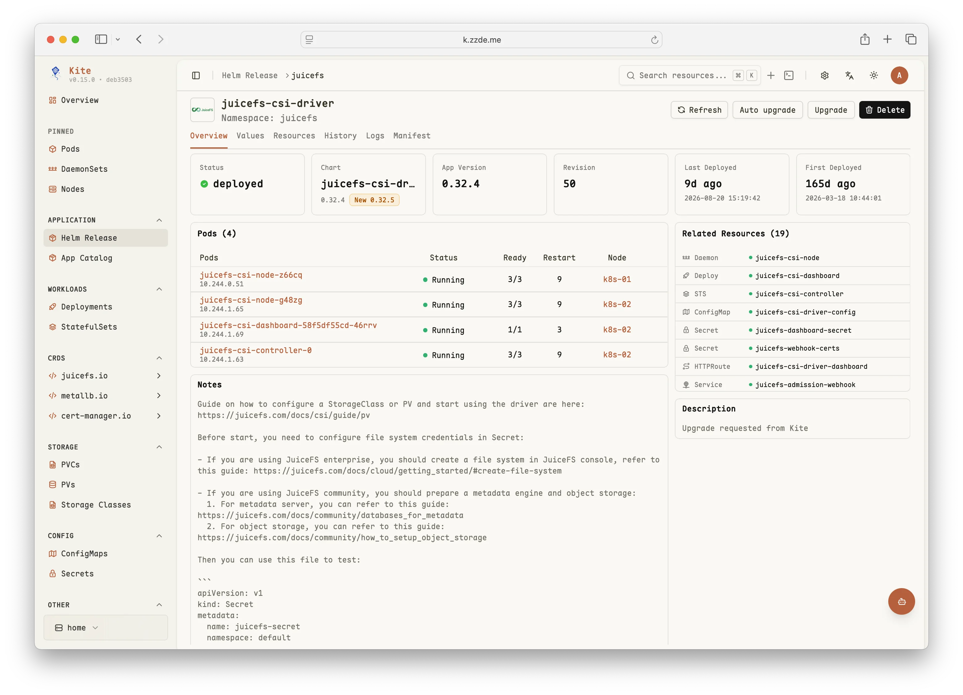Toggle the Kite app sidebar panel icon

click(196, 76)
